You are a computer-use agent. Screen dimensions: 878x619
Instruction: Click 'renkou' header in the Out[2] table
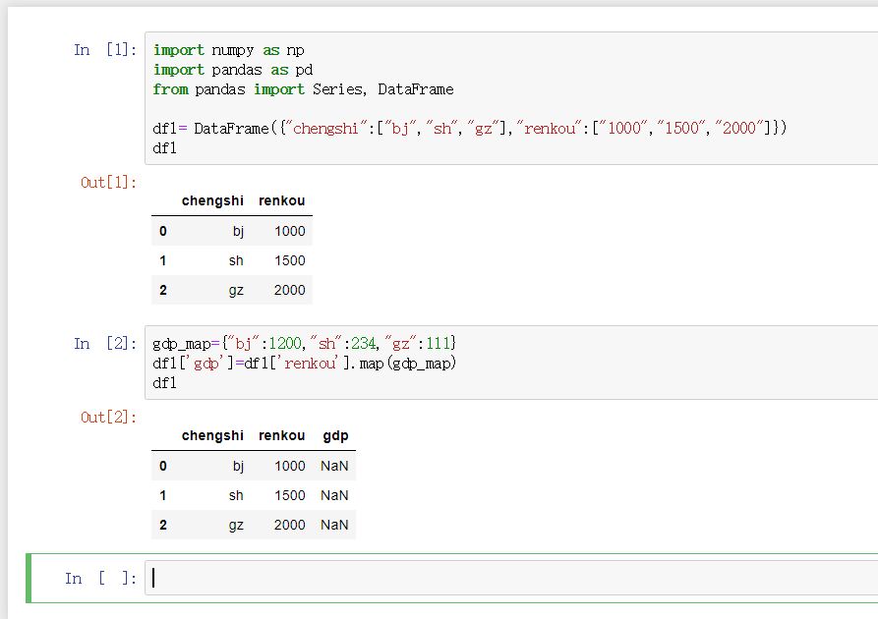point(281,436)
